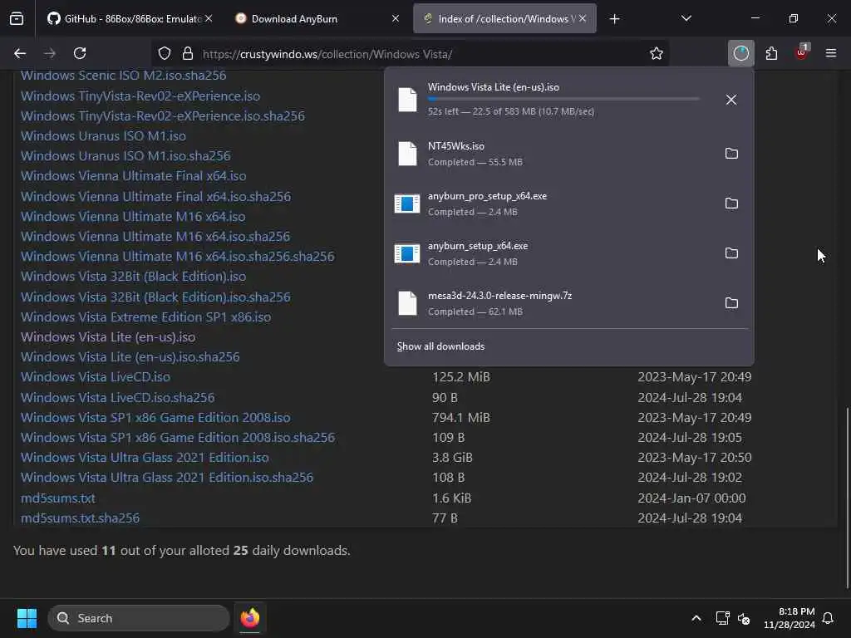Image resolution: width=851 pixels, height=638 pixels.
Task: Download Windows Vista LiveCD.iso
Action: [x=96, y=377]
